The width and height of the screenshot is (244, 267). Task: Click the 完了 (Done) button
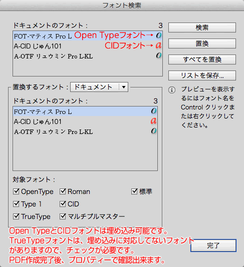point(213,245)
